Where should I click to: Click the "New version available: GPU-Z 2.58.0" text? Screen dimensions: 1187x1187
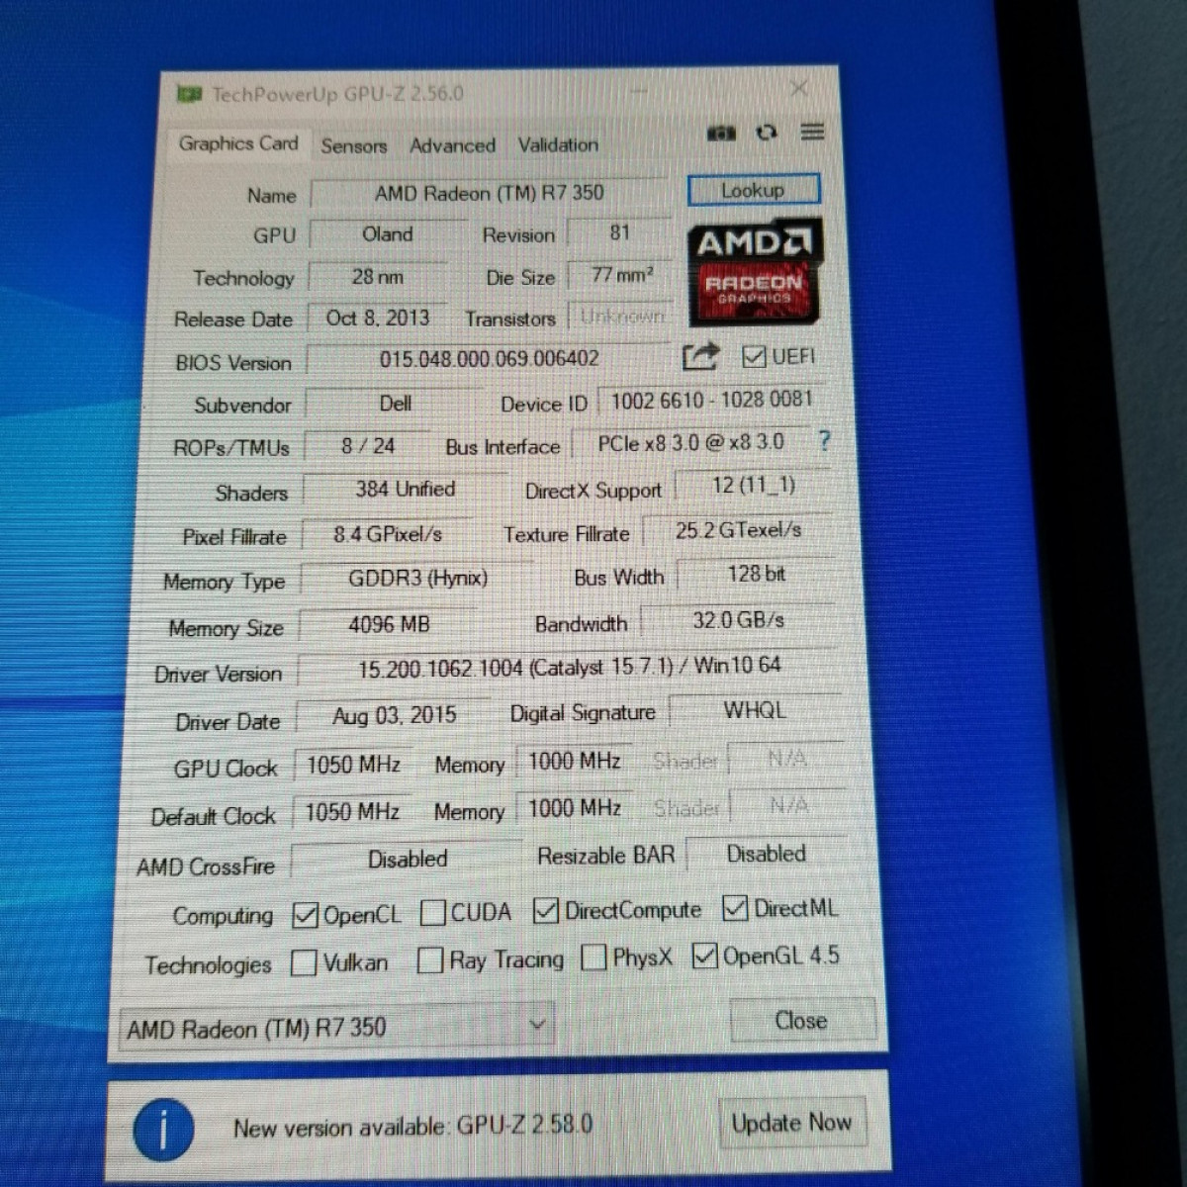(413, 1127)
